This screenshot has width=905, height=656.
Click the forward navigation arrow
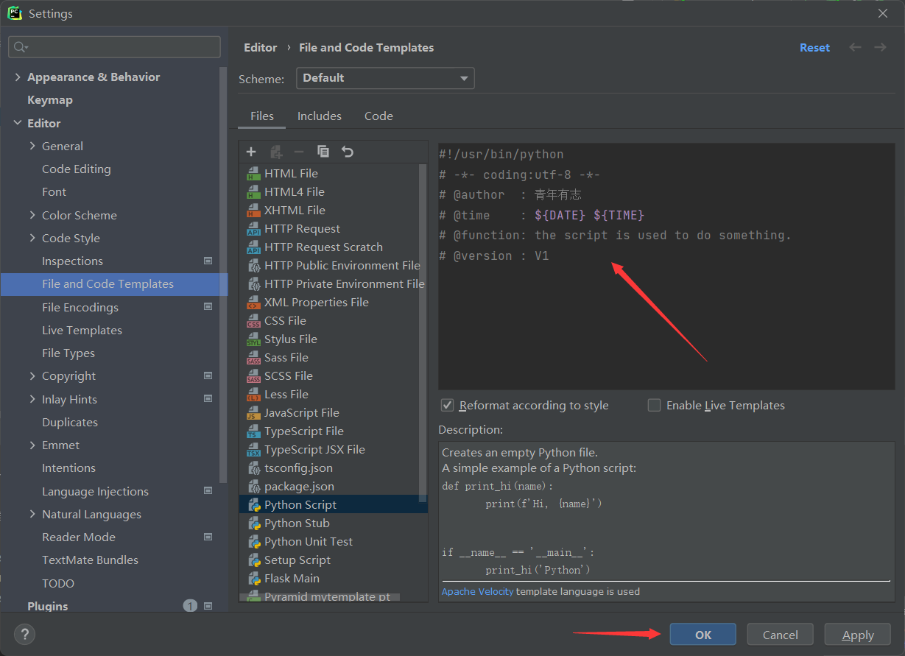coord(880,47)
